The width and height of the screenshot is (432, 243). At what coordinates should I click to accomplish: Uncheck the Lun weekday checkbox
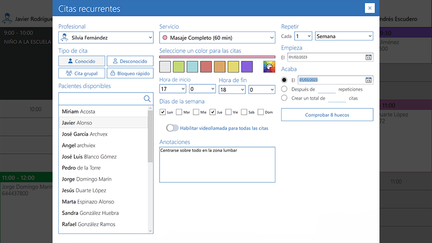pos(163,112)
